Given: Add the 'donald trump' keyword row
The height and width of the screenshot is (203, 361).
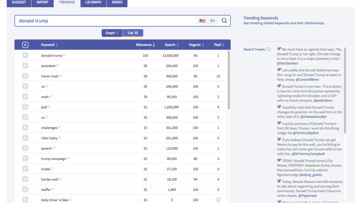Looking at the screenshot, I should 25,55.
